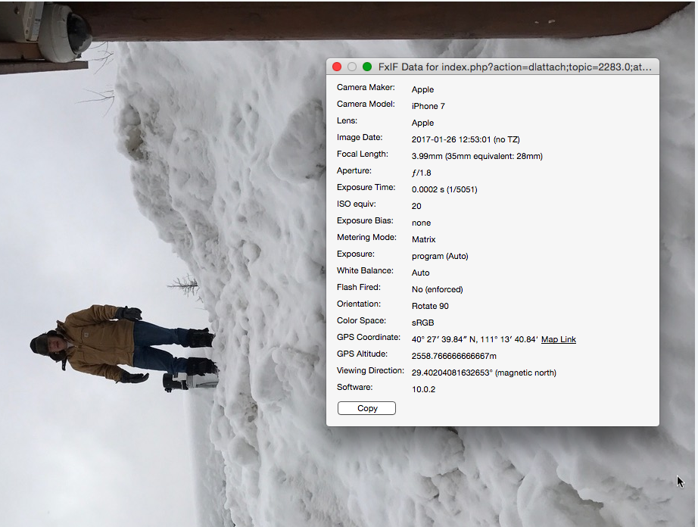698x527 pixels.
Task: Open the GPS Map Link
Action: [559, 339]
